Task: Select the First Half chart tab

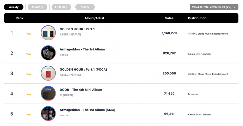Action: [61, 7]
